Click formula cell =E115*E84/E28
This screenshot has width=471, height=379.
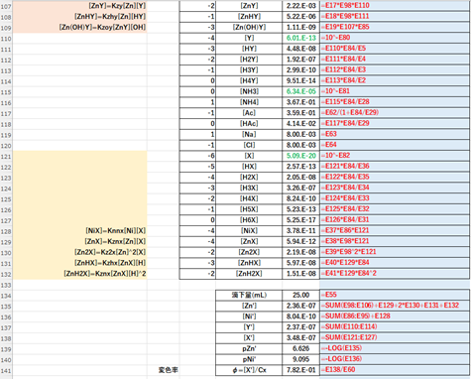point(395,102)
